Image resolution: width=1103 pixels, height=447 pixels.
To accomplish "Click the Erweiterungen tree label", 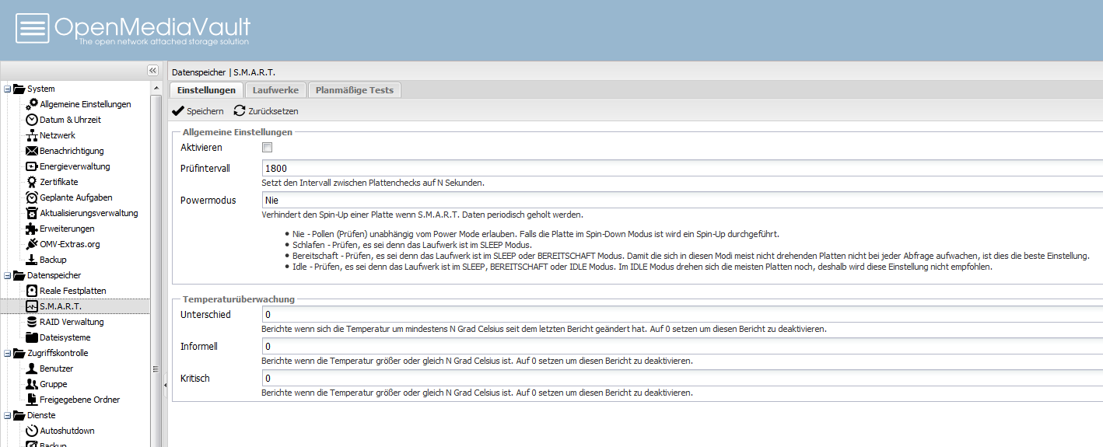I will pyautogui.click(x=68, y=229).
